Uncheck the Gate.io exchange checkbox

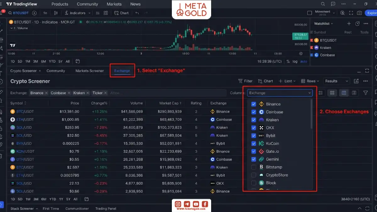tap(254, 151)
